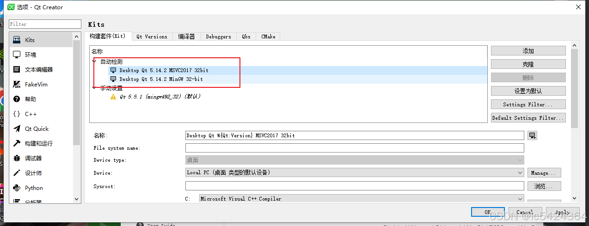The width and height of the screenshot is (589, 226).
Task: Collapse the 自动检测 auto-detected tree group
Action: tap(95, 61)
